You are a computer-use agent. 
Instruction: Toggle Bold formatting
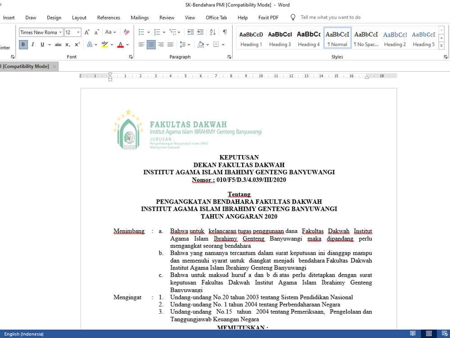(23, 45)
